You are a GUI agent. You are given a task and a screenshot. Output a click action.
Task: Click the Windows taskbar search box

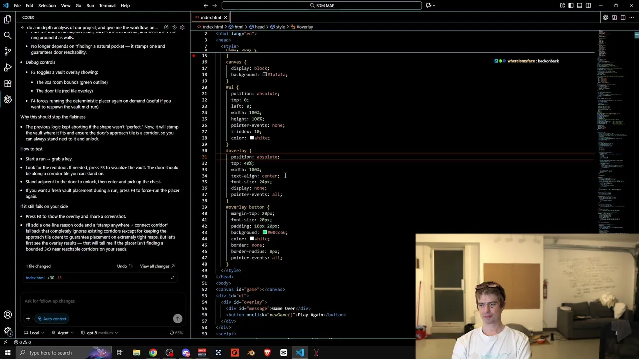(64, 353)
